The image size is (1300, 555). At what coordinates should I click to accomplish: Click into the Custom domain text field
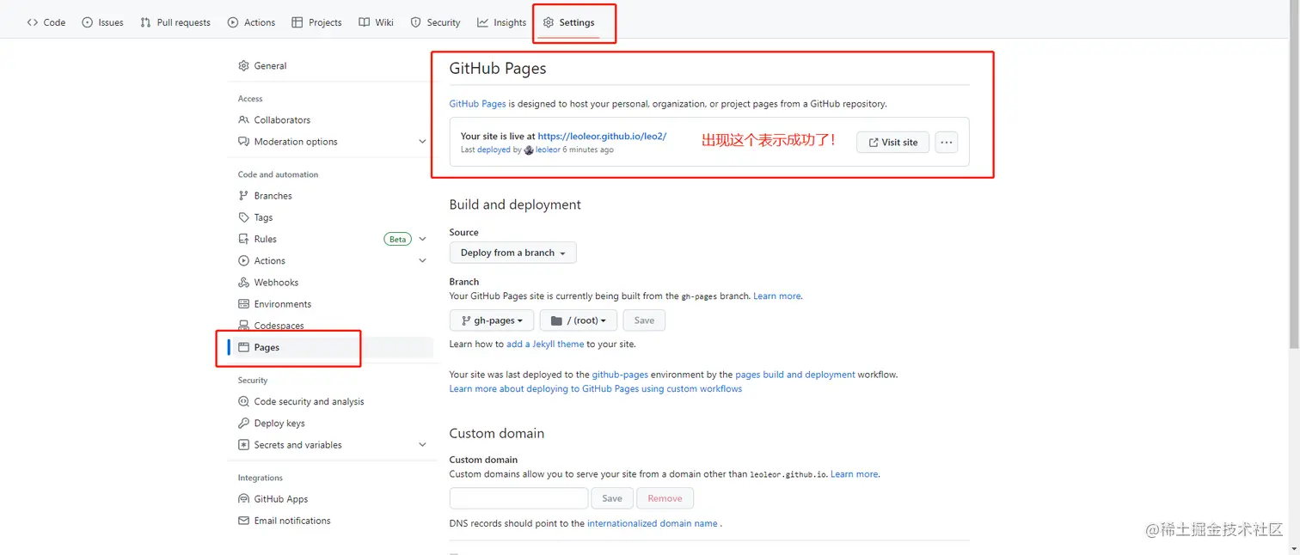click(x=518, y=498)
